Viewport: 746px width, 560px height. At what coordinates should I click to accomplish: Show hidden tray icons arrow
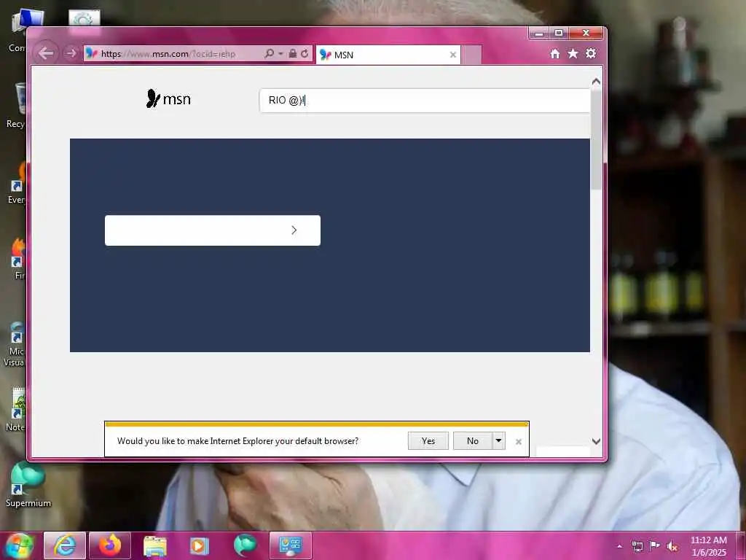pos(619,546)
